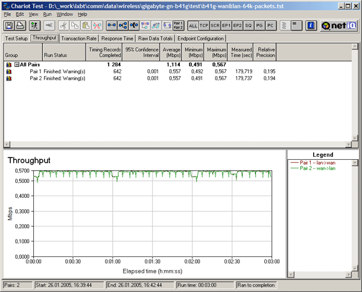Toggle the TCP group filter button
The image size is (362, 292).
204,25
